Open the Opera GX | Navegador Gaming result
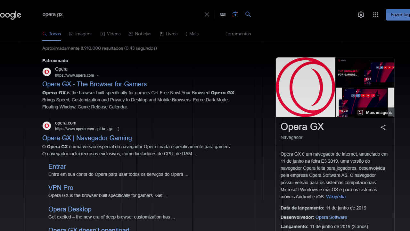Image resolution: width=410 pixels, height=231 pixels. coord(87,138)
